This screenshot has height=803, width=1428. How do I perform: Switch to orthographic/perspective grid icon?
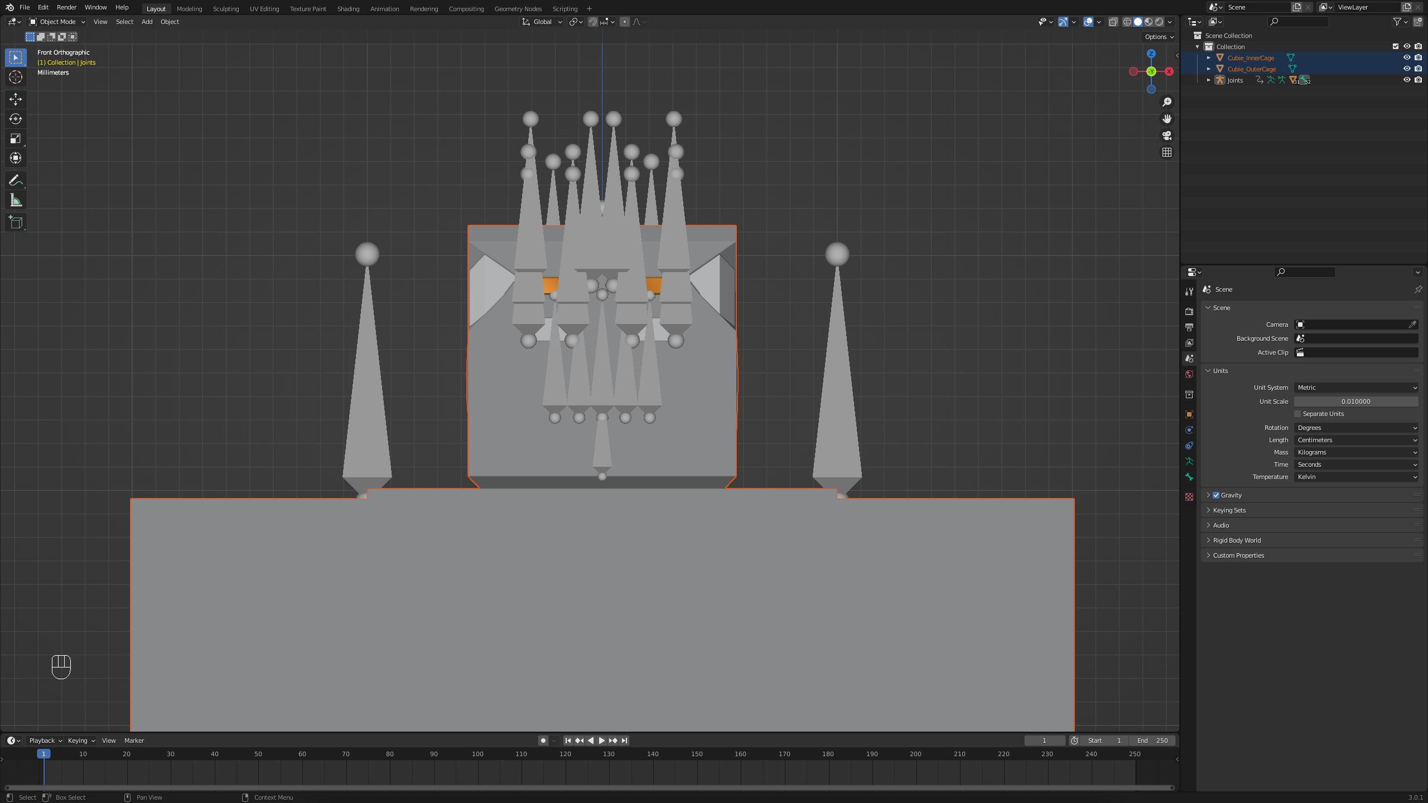click(x=1166, y=152)
